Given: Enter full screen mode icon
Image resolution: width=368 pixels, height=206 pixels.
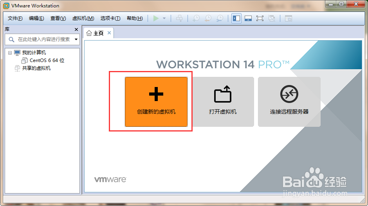Looking at the screenshot, I should click(x=260, y=18).
